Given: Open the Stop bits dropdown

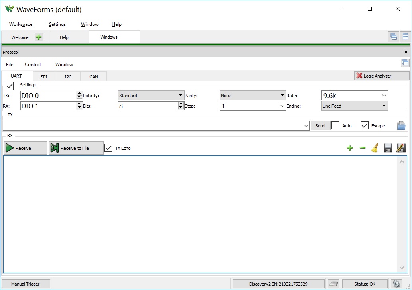Looking at the screenshot, I should [x=253, y=106].
